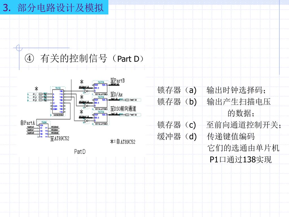
Task: Click the line "输出产生扫描电压"
Action: (238, 102)
